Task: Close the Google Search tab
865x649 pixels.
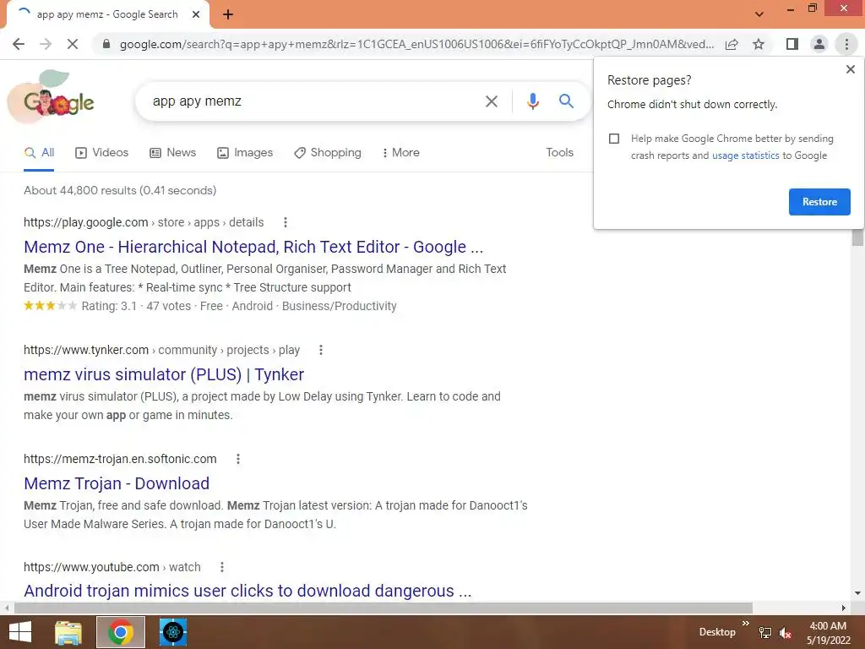Action: click(196, 14)
